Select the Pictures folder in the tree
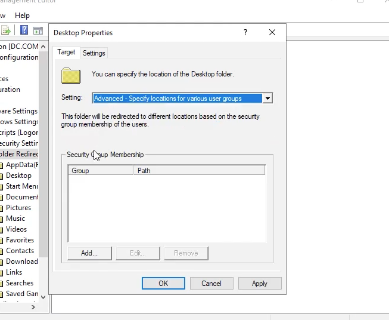 [18, 208]
